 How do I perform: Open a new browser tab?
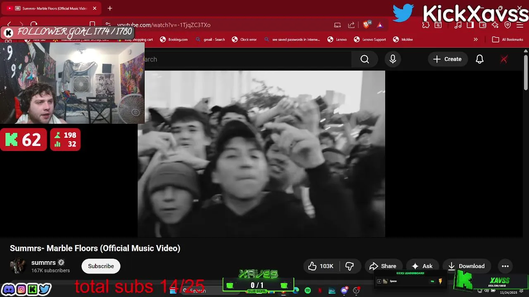[110, 8]
